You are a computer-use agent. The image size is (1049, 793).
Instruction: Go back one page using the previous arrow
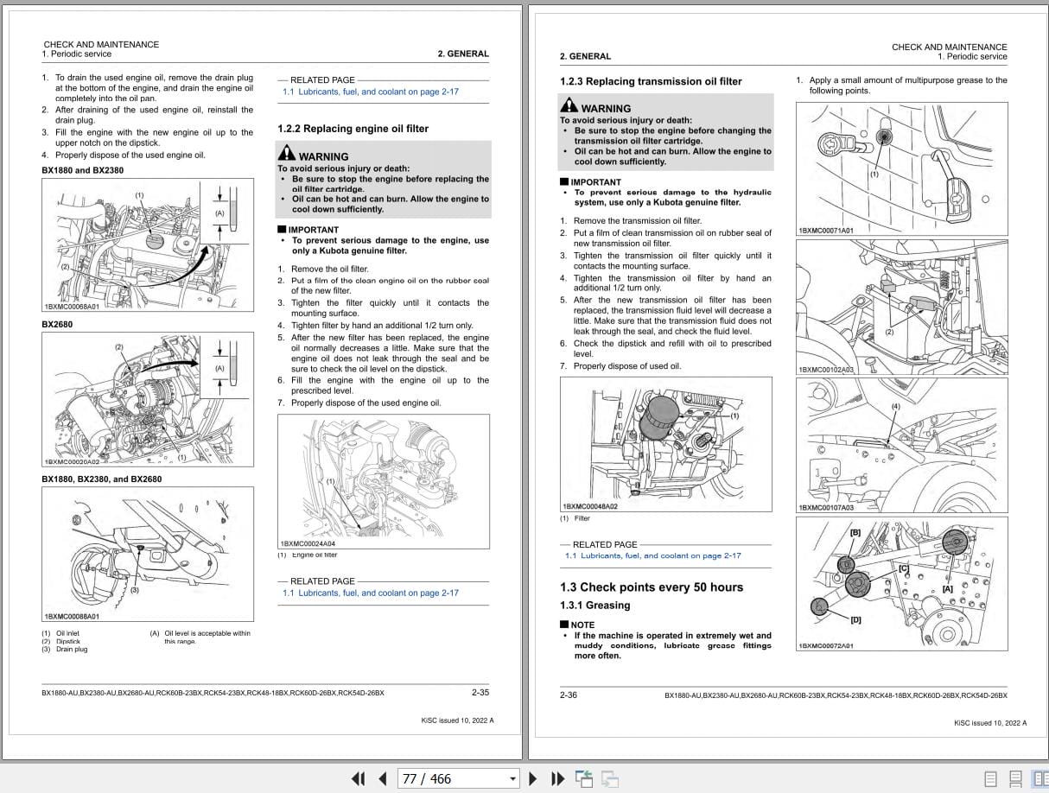click(x=382, y=778)
